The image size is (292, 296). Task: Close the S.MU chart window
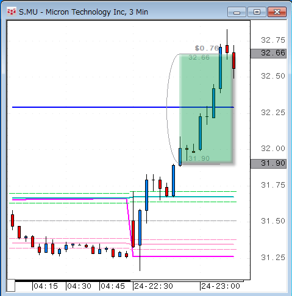[277, 12]
